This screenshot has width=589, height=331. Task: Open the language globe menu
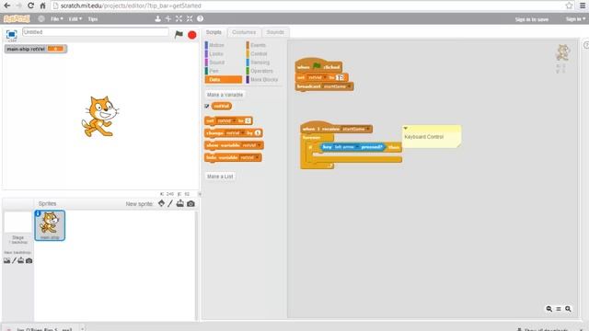tap(41, 18)
